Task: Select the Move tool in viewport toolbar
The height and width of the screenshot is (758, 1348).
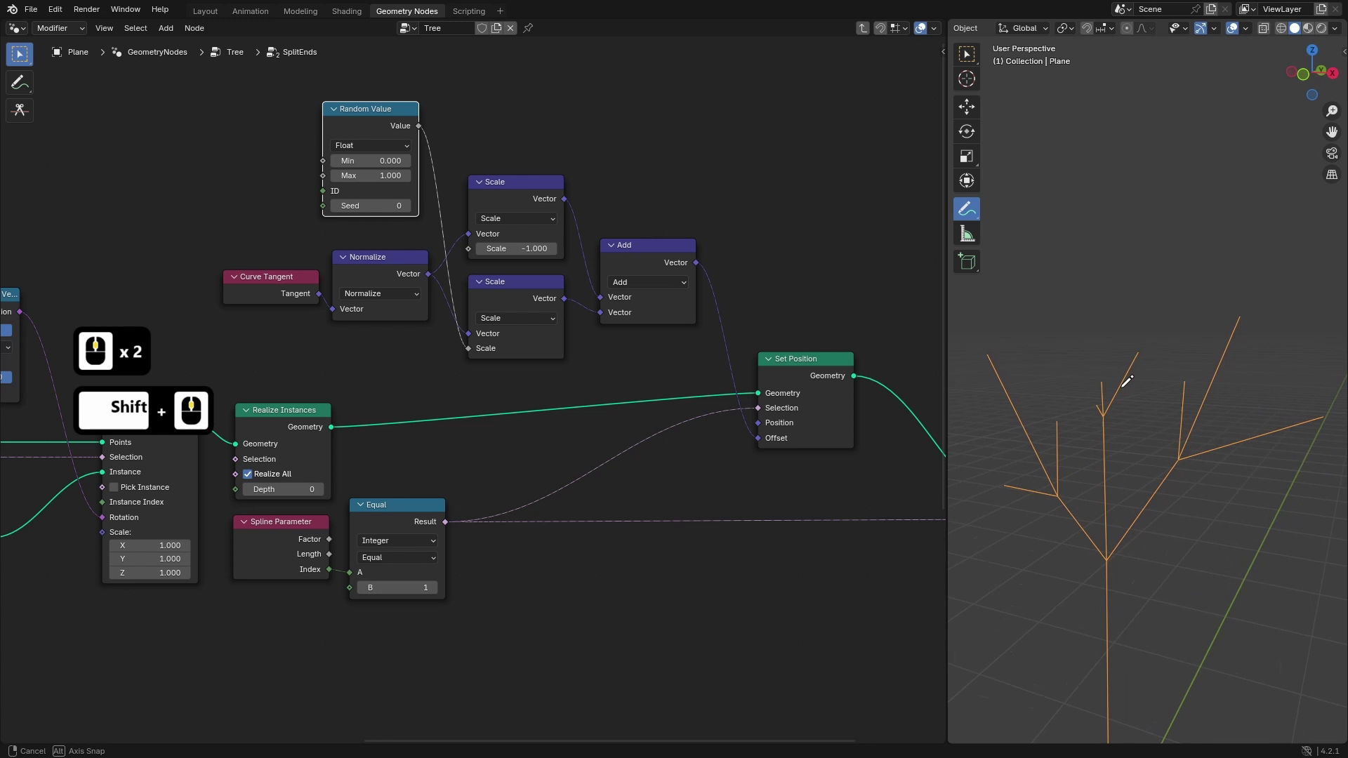Action: (967, 107)
